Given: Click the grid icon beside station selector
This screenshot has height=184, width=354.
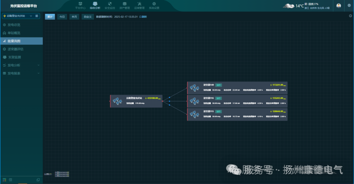Looking at the screenshot, I should tap(37, 16).
